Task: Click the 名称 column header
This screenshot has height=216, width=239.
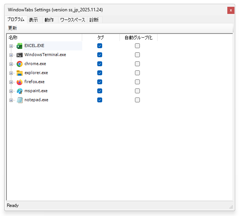Action: tap(13, 38)
